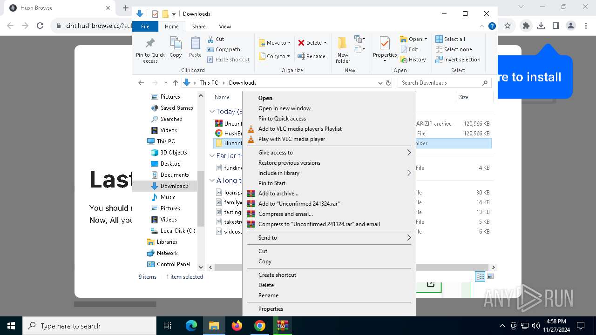Collapse the Today group header

(x=212, y=112)
